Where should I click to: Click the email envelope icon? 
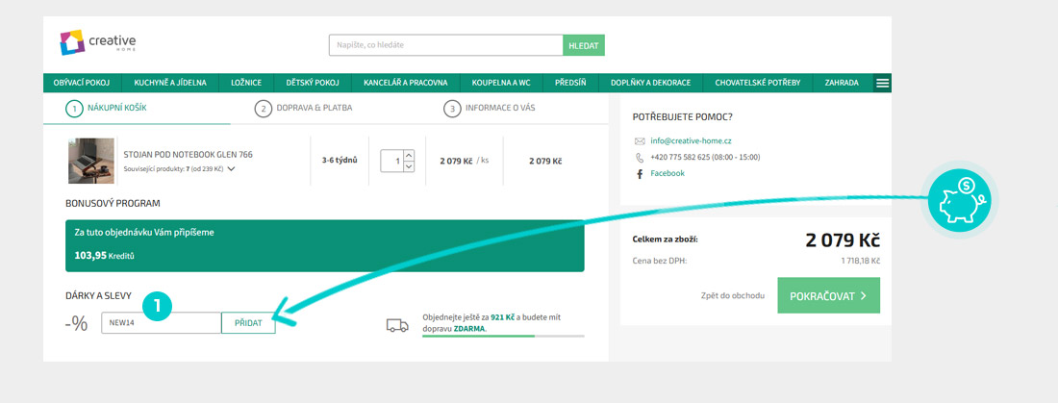click(x=640, y=141)
